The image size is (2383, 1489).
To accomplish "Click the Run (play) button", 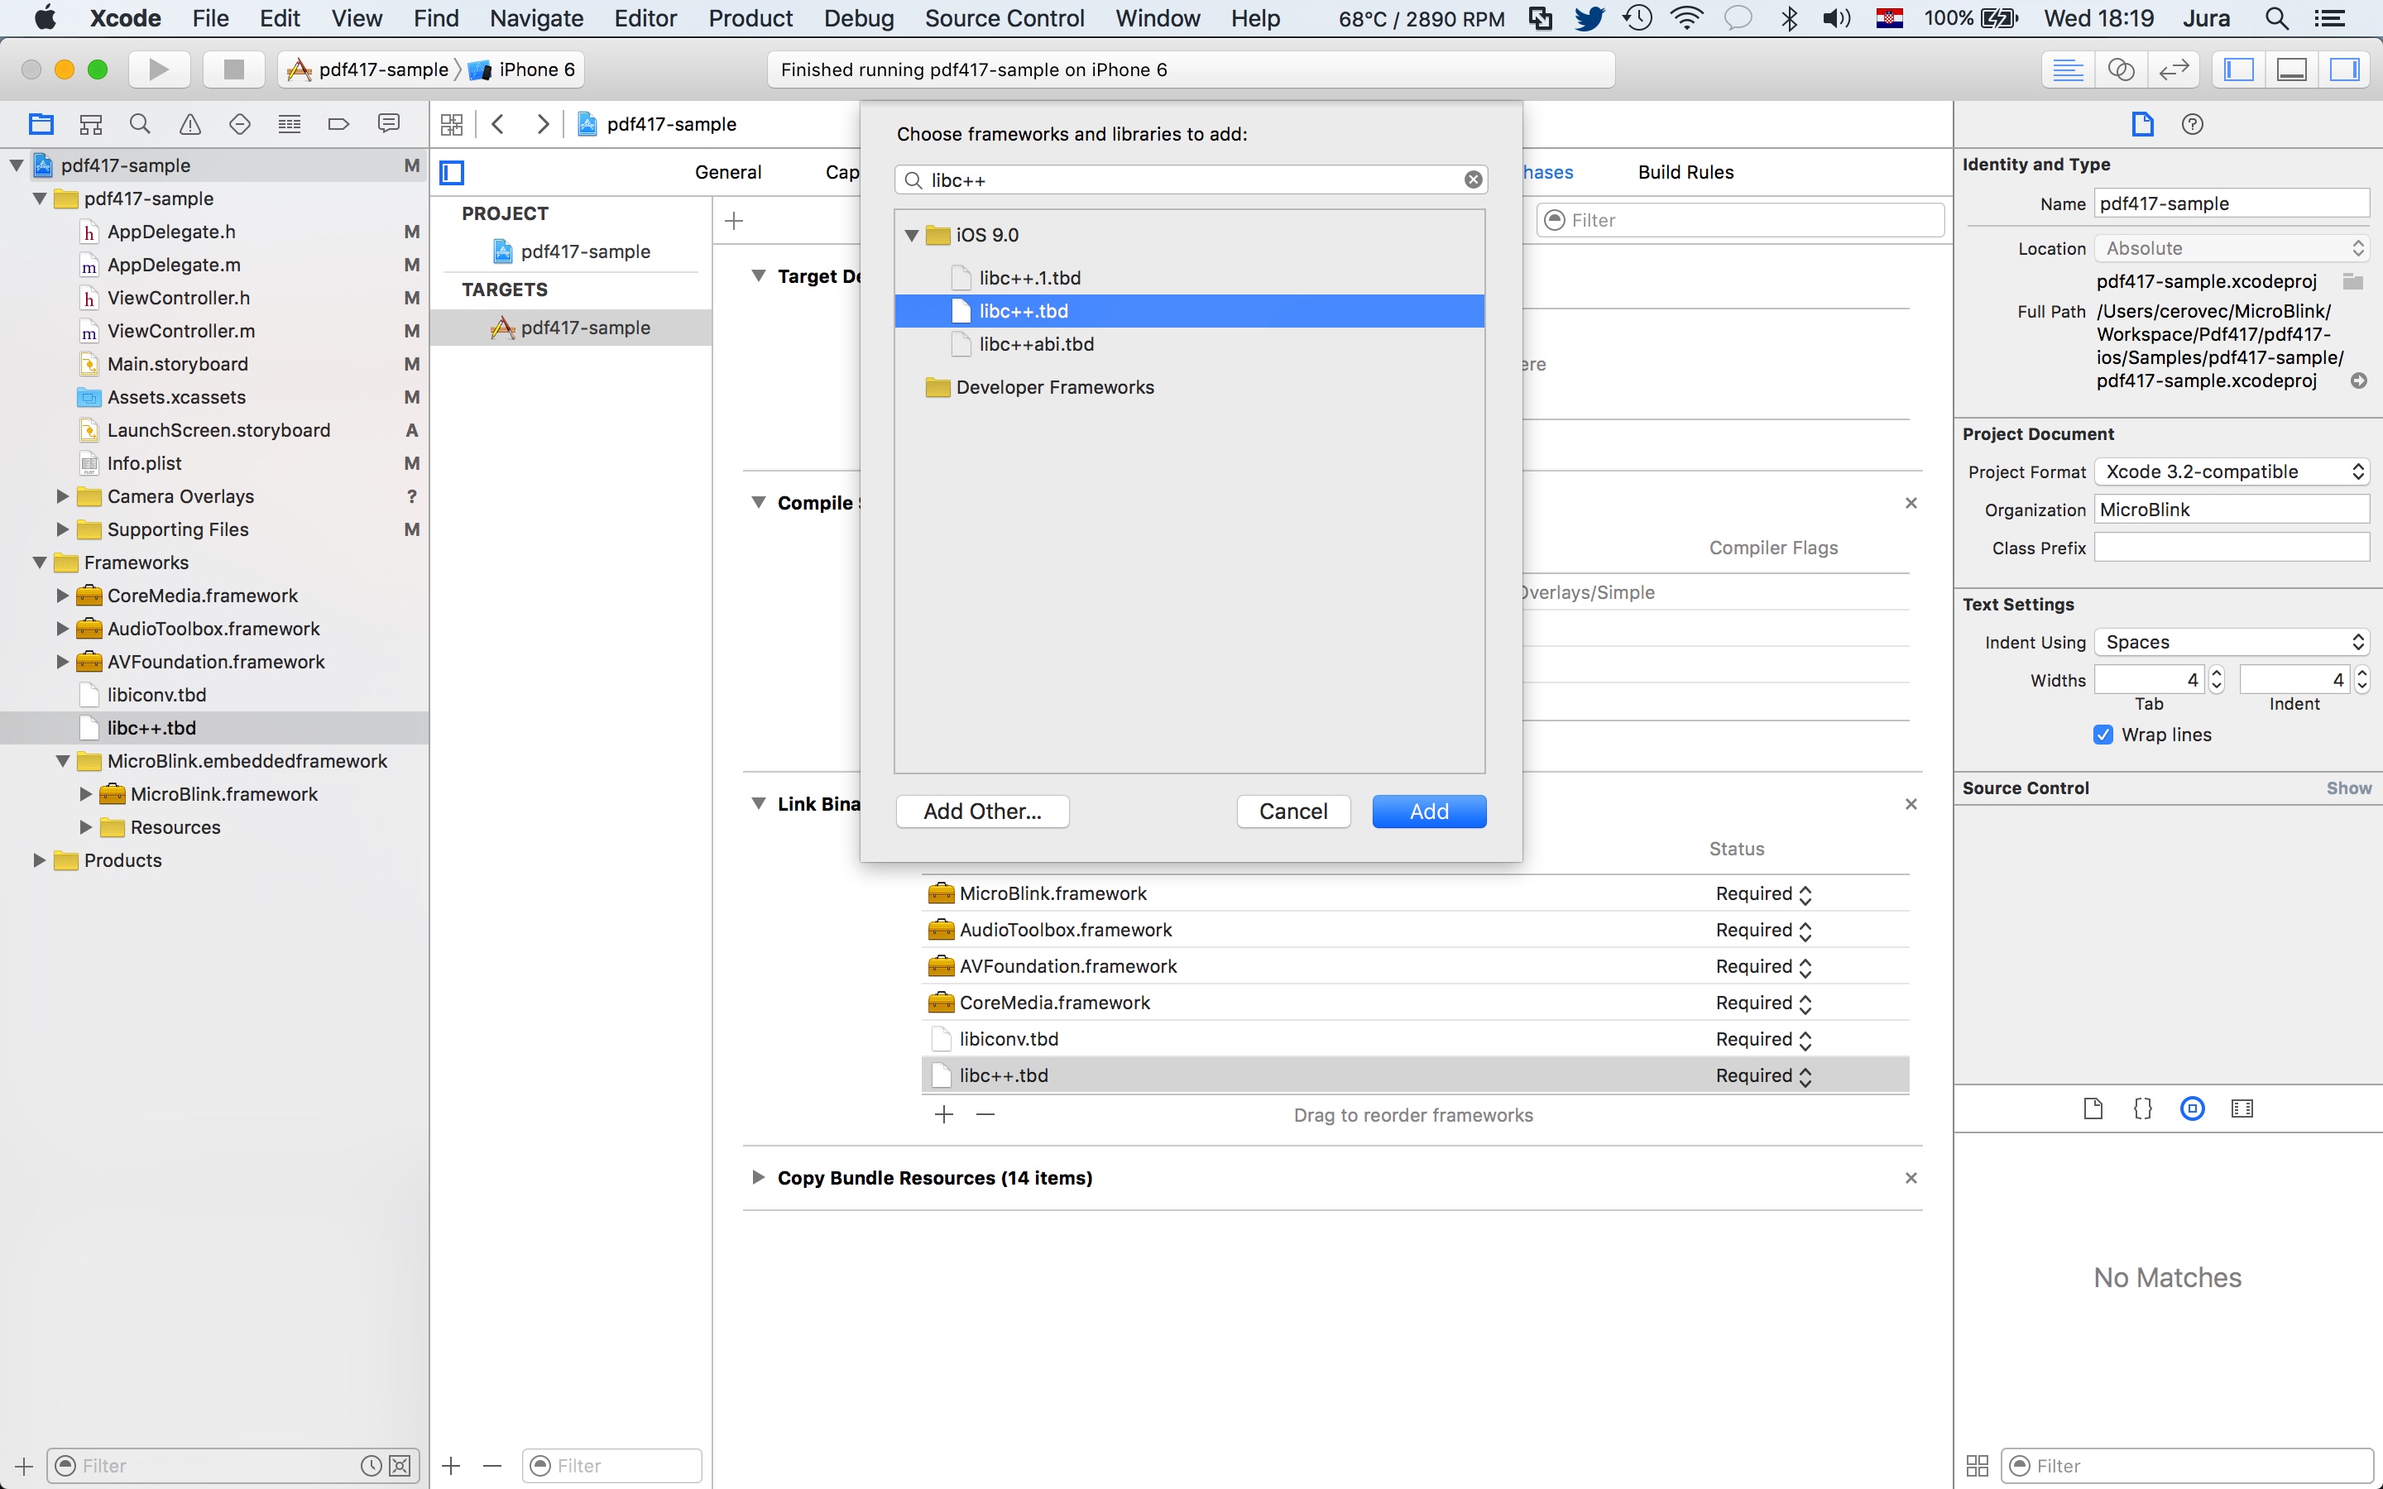I will pos(157,69).
